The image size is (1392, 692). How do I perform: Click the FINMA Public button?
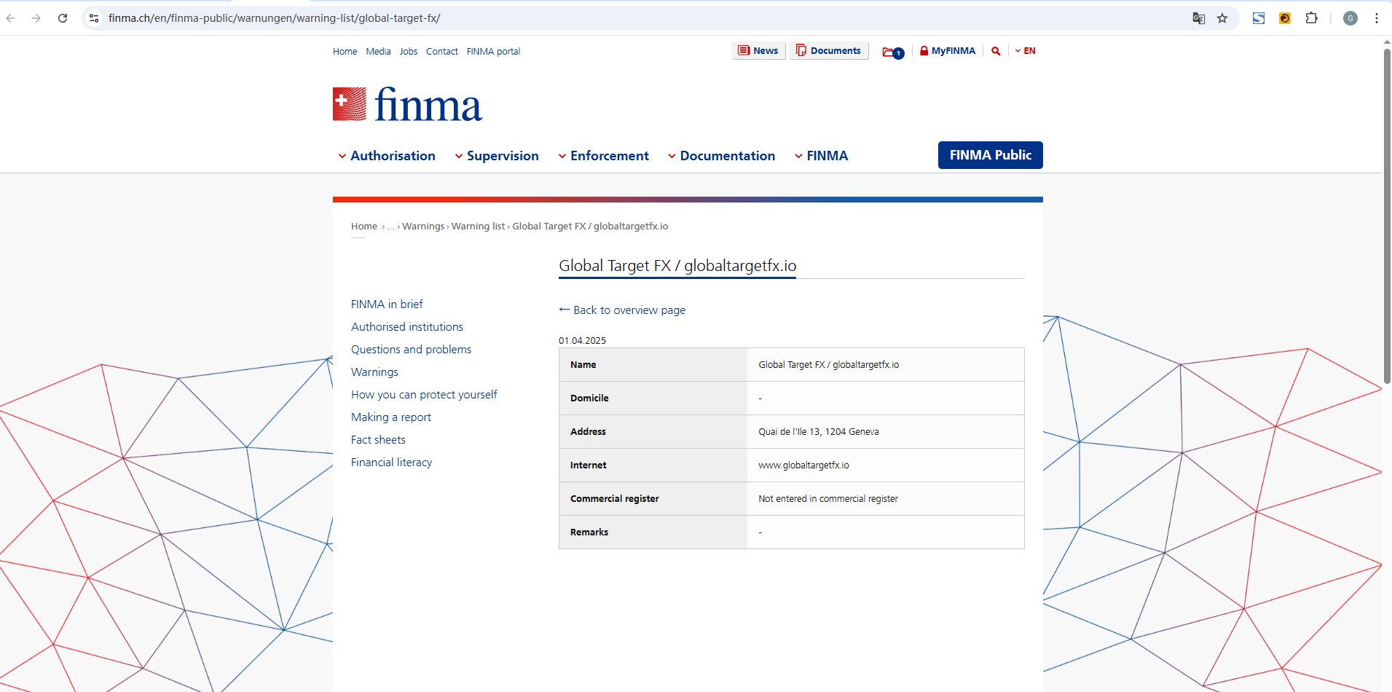coord(990,155)
